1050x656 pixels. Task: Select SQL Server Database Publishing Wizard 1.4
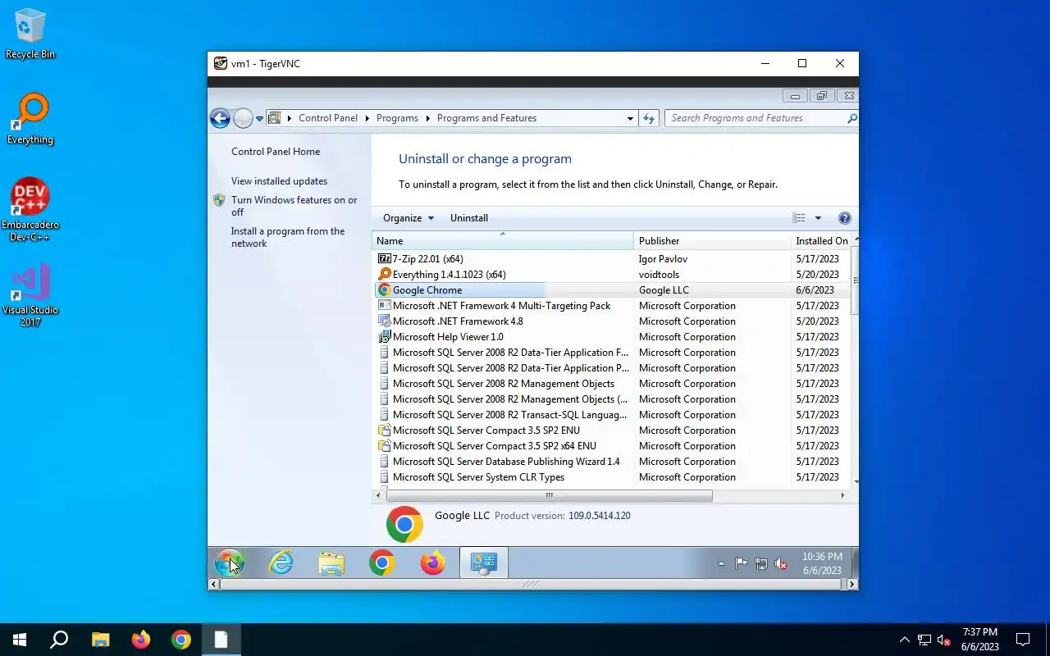point(612,462)
